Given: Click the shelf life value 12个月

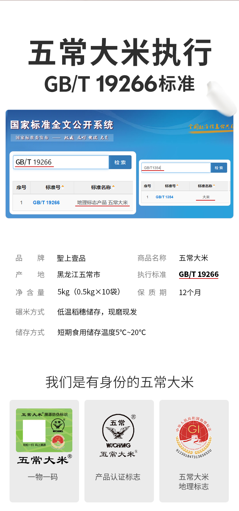Looking at the screenshot, I should pyautogui.click(x=190, y=293).
